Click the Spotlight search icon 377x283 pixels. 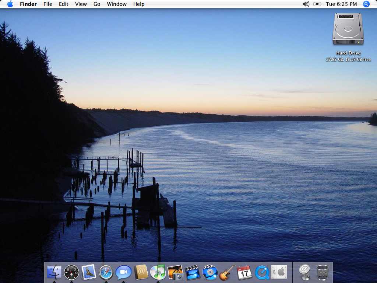[366, 4]
